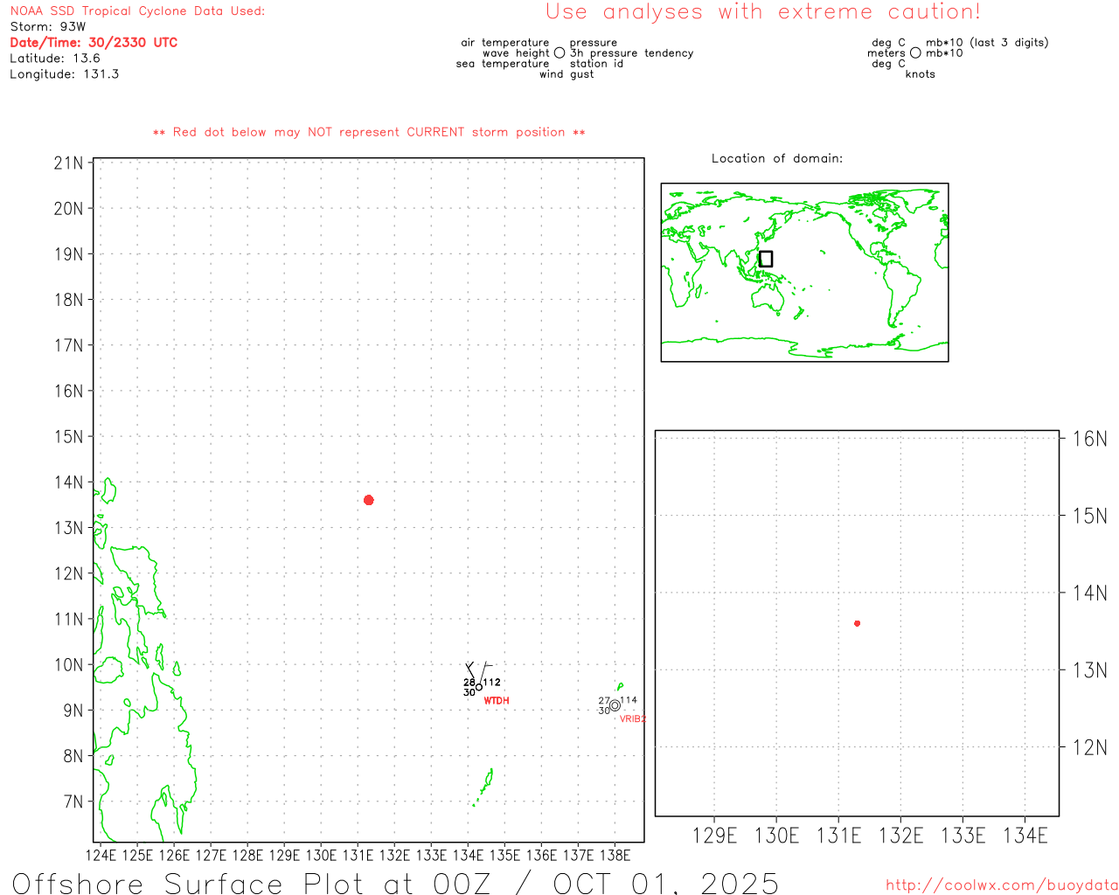
Task: Click the '3h pressure tendency' legend label
Action: coord(631,53)
